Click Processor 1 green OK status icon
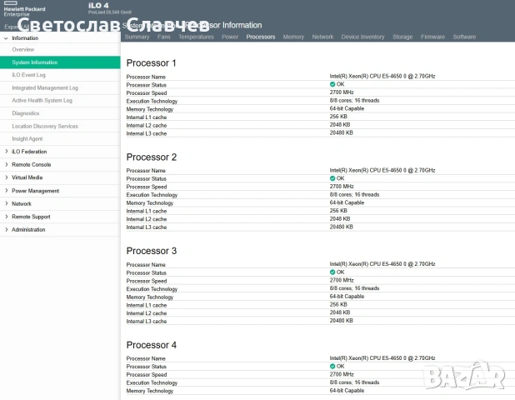This screenshot has width=515, height=400. click(332, 84)
